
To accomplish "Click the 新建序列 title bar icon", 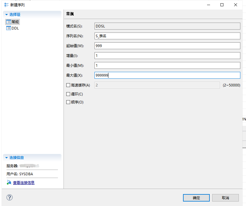I will [6, 5].
